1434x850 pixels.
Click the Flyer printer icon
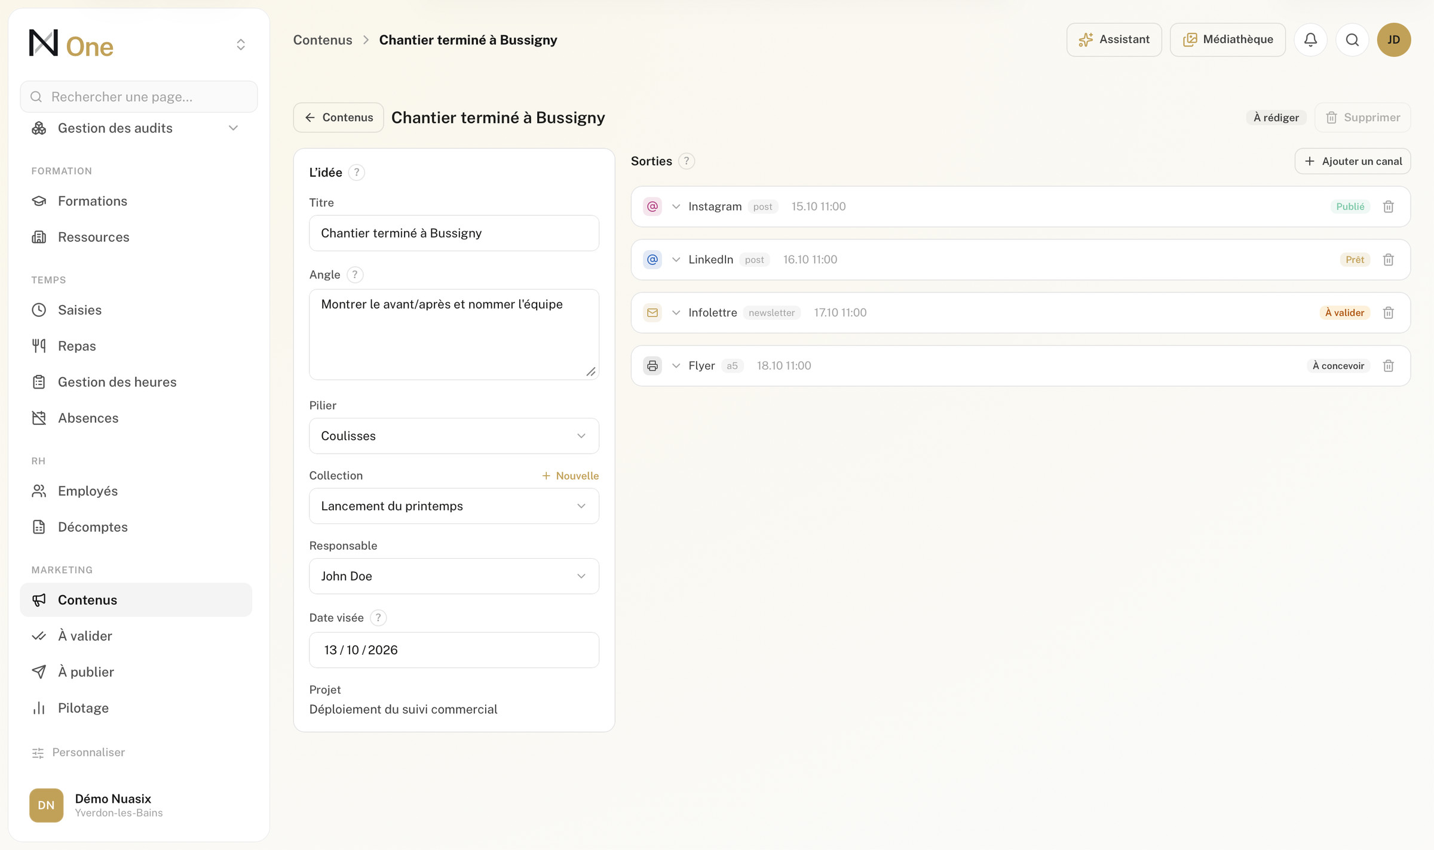click(x=652, y=366)
